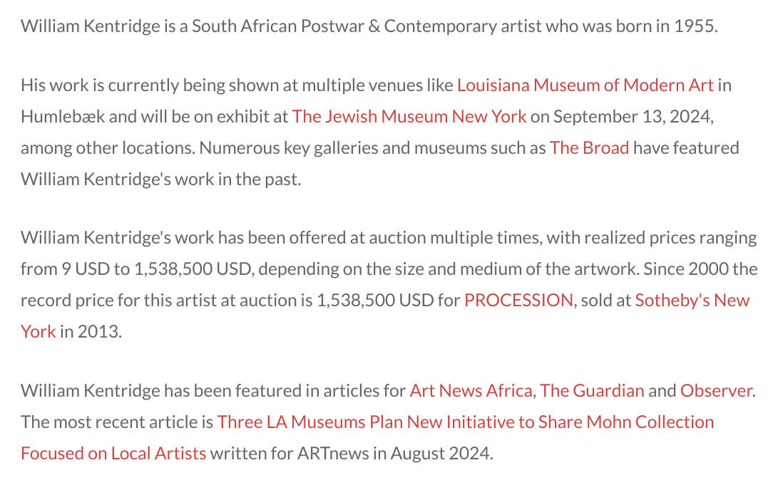Image resolution: width=778 pixels, height=485 pixels.
Task: Open the Three LA Museums article link
Action: click(x=466, y=422)
